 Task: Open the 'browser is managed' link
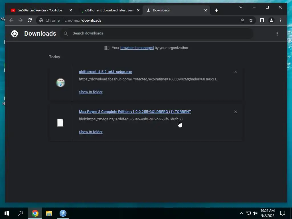137,48
